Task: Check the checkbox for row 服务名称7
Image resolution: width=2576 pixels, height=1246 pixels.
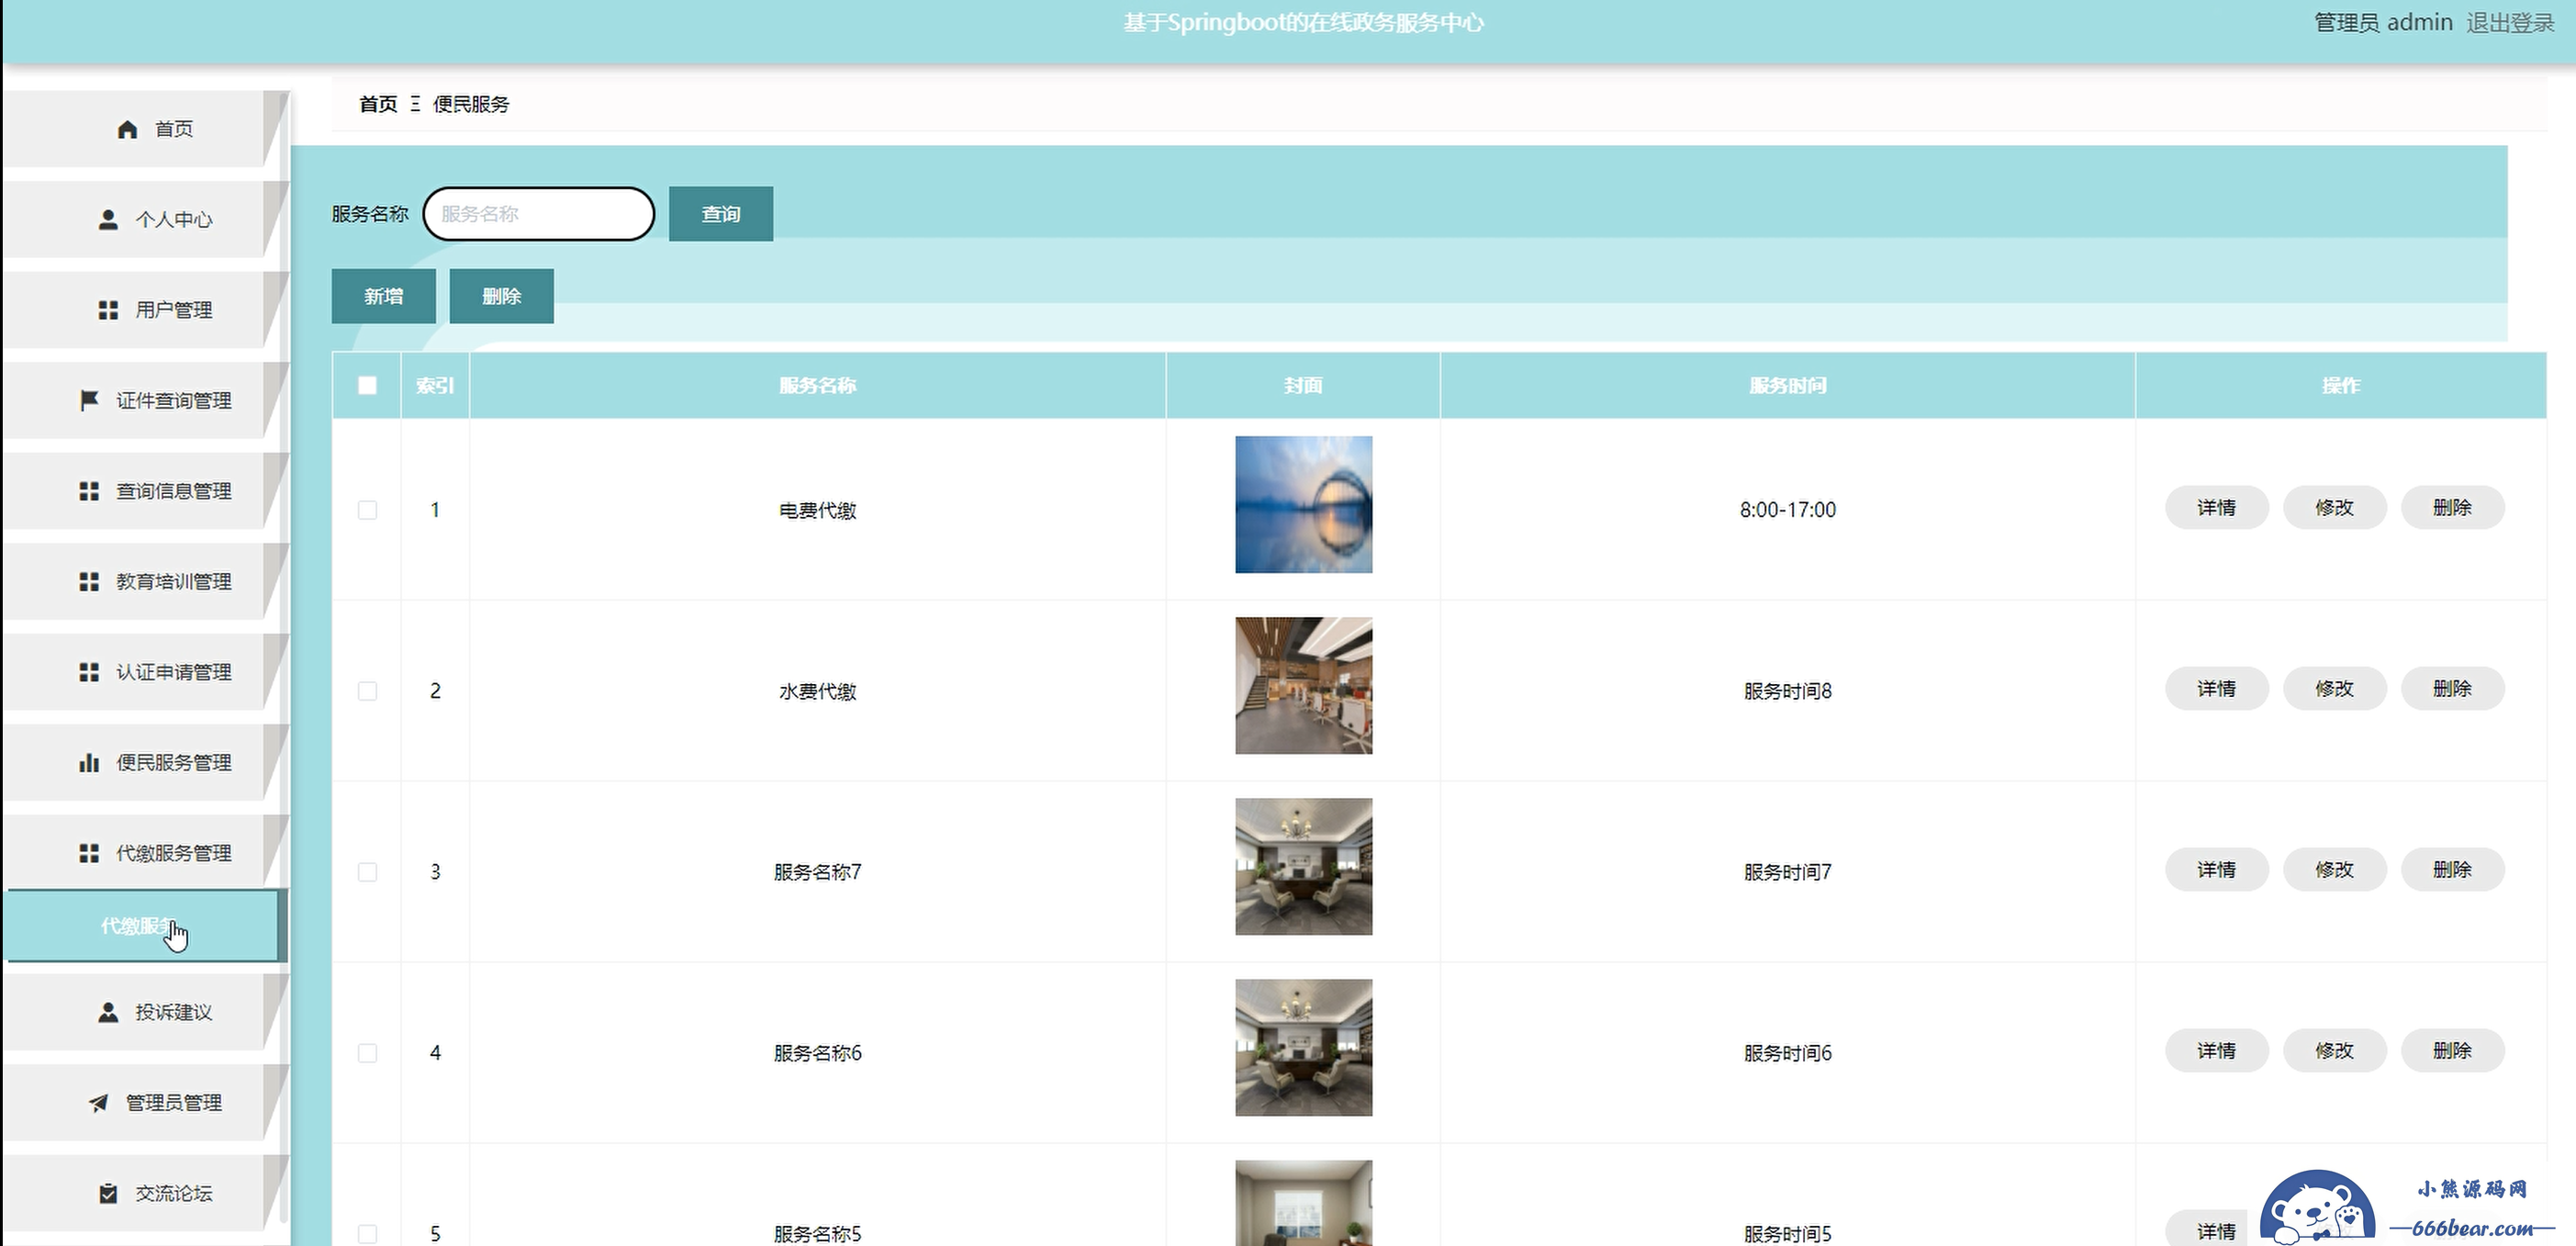Action: [367, 872]
